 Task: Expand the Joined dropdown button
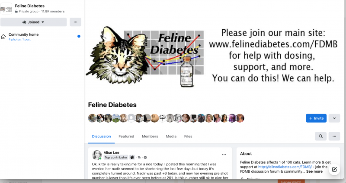(x=34, y=22)
